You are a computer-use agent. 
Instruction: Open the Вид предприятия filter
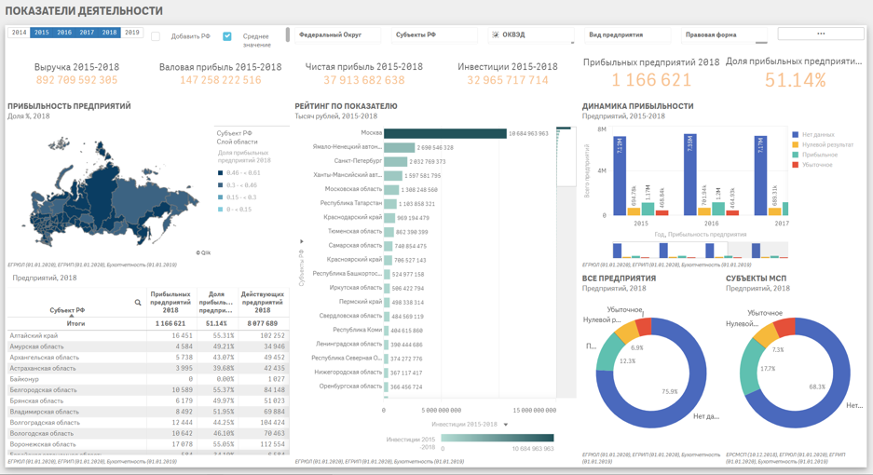tap(627, 35)
